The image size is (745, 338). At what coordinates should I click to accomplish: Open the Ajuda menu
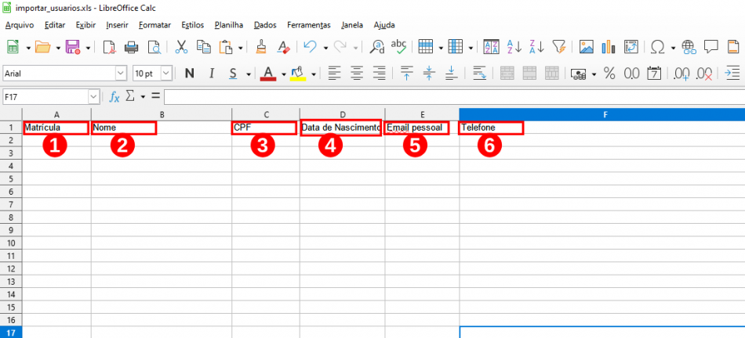pyautogui.click(x=384, y=25)
